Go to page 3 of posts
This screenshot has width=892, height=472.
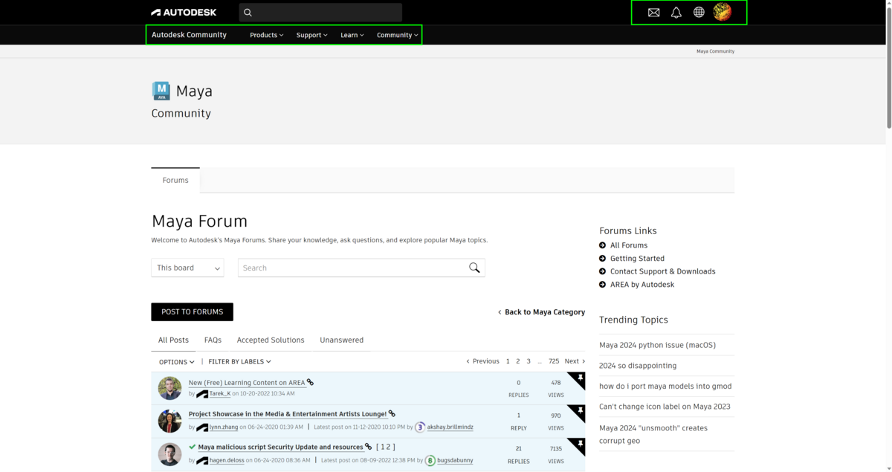click(x=529, y=361)
